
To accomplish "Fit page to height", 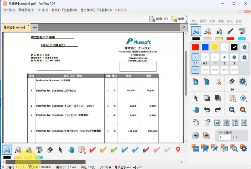I will [x=226, y=123].
